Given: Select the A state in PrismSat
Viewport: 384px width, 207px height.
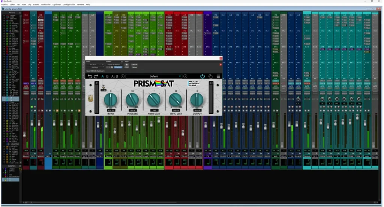Looking at the screenshot, I should click(102, 76).
